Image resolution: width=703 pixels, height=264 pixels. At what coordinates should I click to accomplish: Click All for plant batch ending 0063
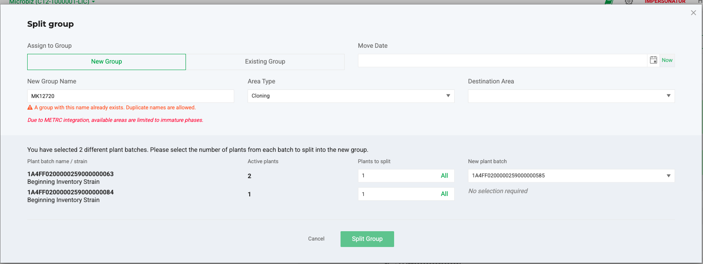pos(444,176)
